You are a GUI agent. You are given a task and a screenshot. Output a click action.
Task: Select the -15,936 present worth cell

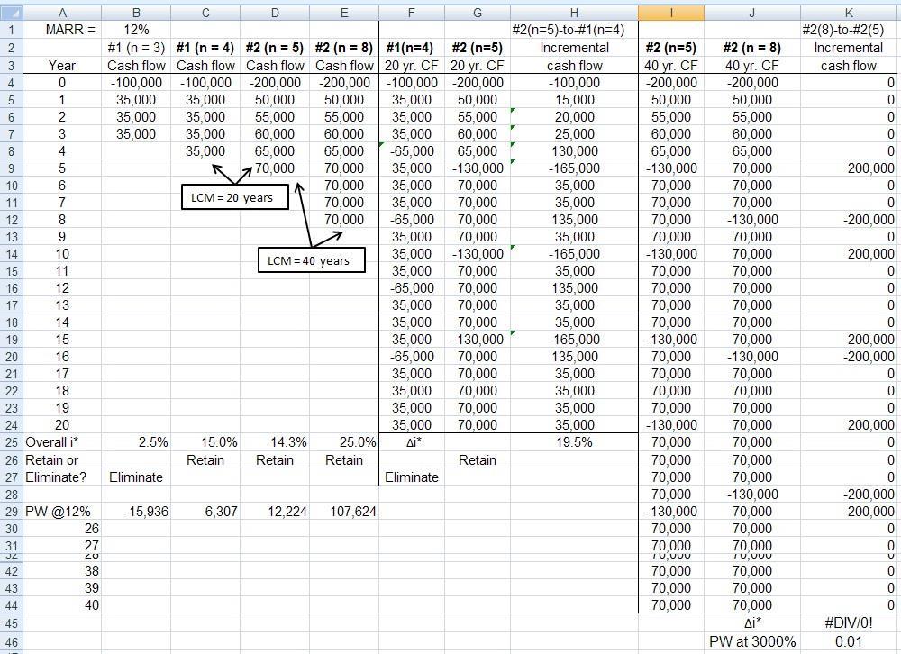[x=136, y=512]
